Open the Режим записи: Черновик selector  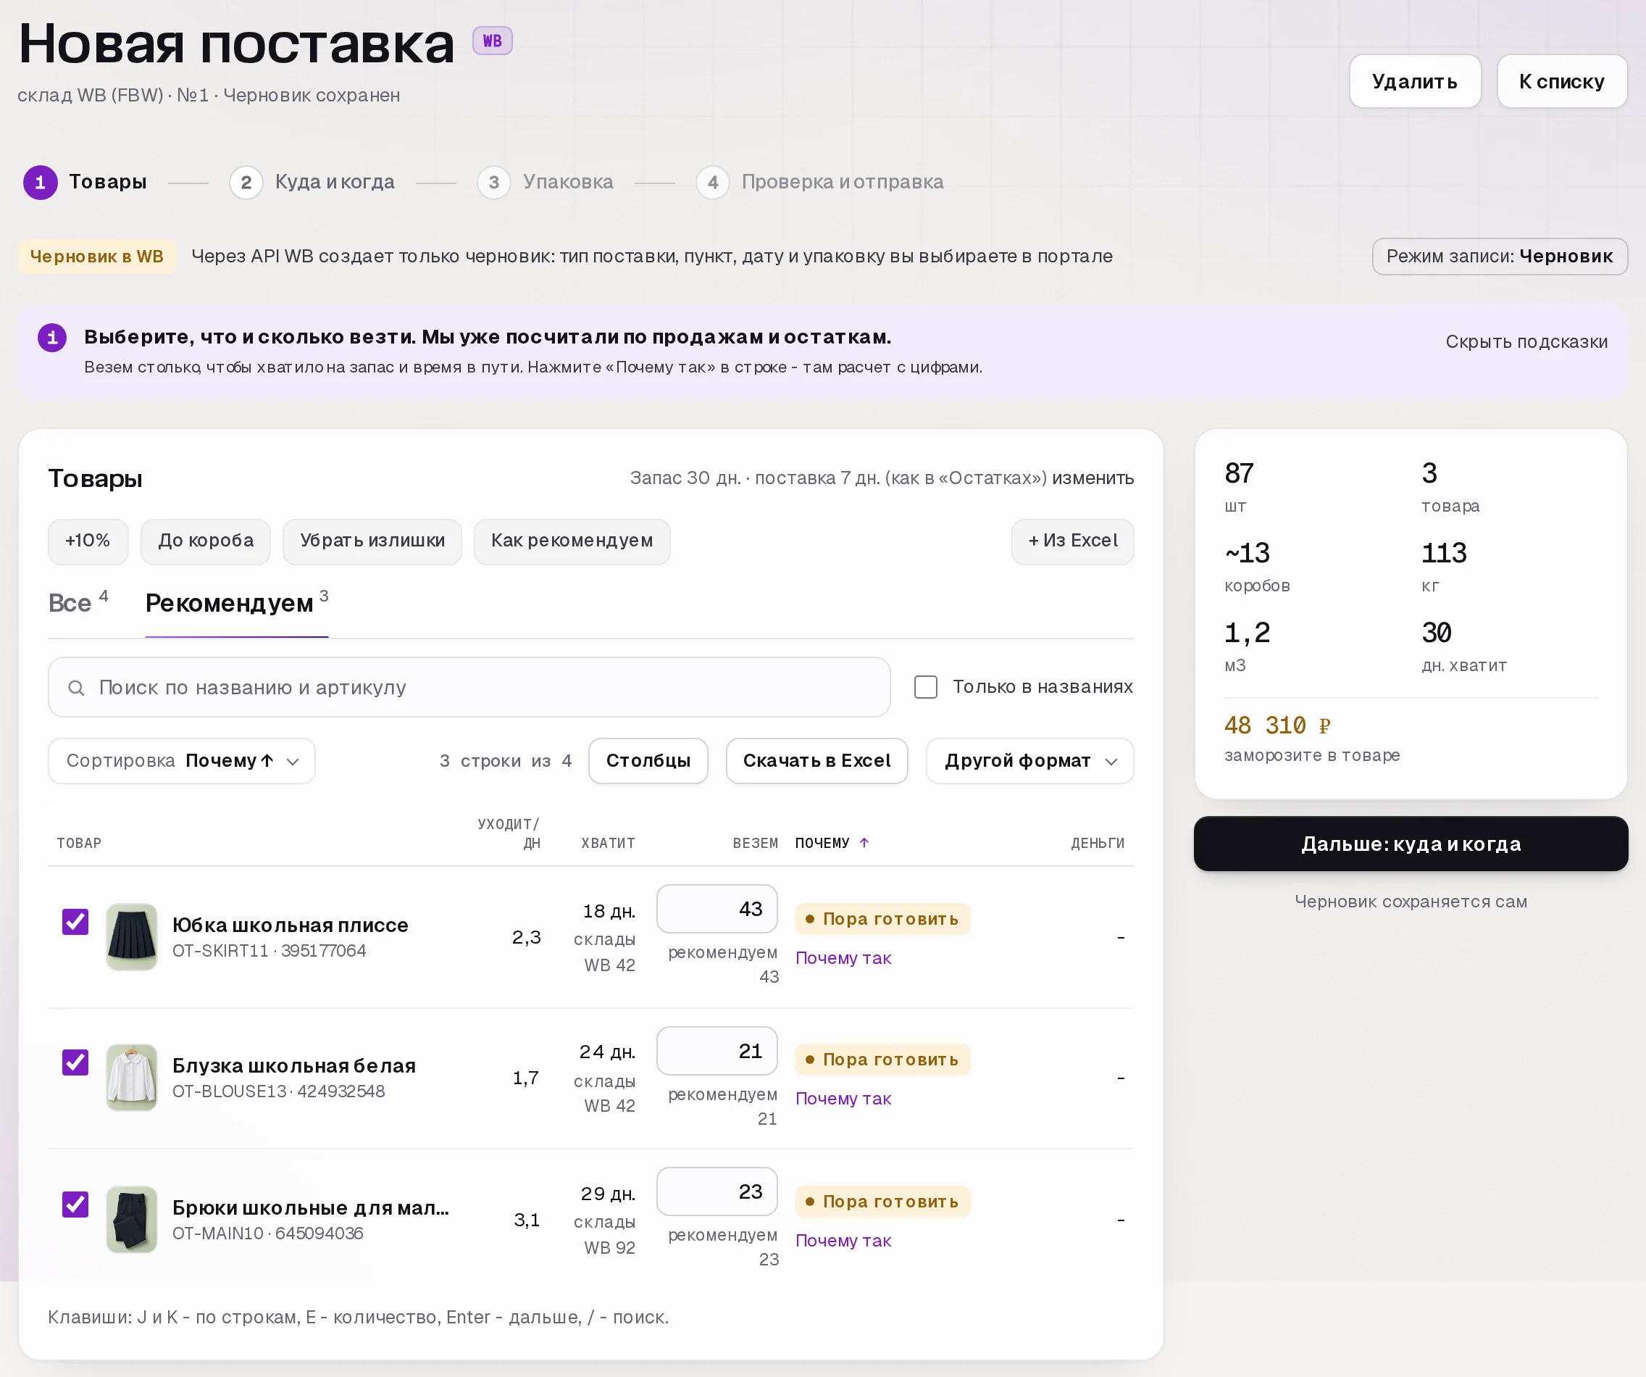[x=1500, y=257]
